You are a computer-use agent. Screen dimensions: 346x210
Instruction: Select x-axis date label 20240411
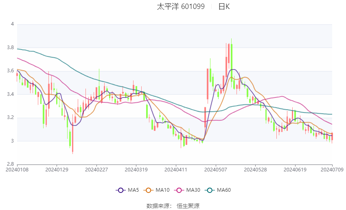[x=176, y=170]
